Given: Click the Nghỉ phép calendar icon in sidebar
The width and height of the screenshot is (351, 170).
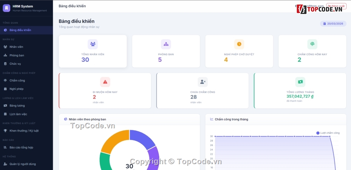Looking at the screenshot, I should tap(6, 89).
